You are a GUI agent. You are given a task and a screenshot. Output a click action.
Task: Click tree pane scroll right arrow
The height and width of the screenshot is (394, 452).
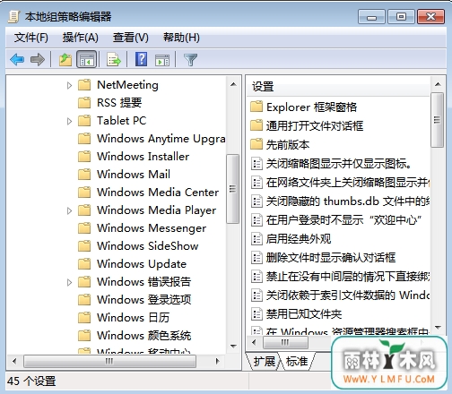click(x=218, y=361)
